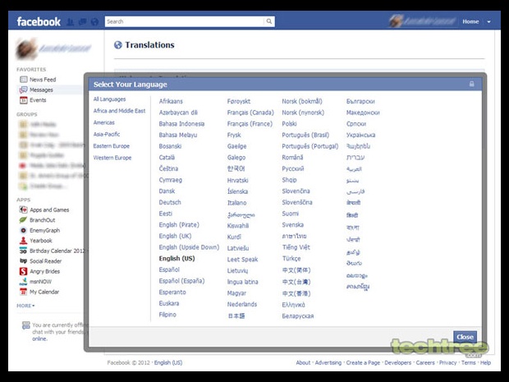Click the Events calendar icon
This screenshot has height=382, width=509.
pos(23,100)
